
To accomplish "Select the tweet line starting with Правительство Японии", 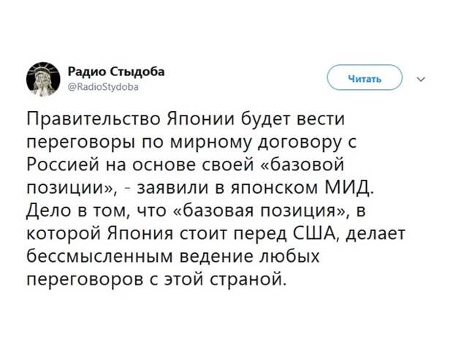I will [x=186, y=119].
